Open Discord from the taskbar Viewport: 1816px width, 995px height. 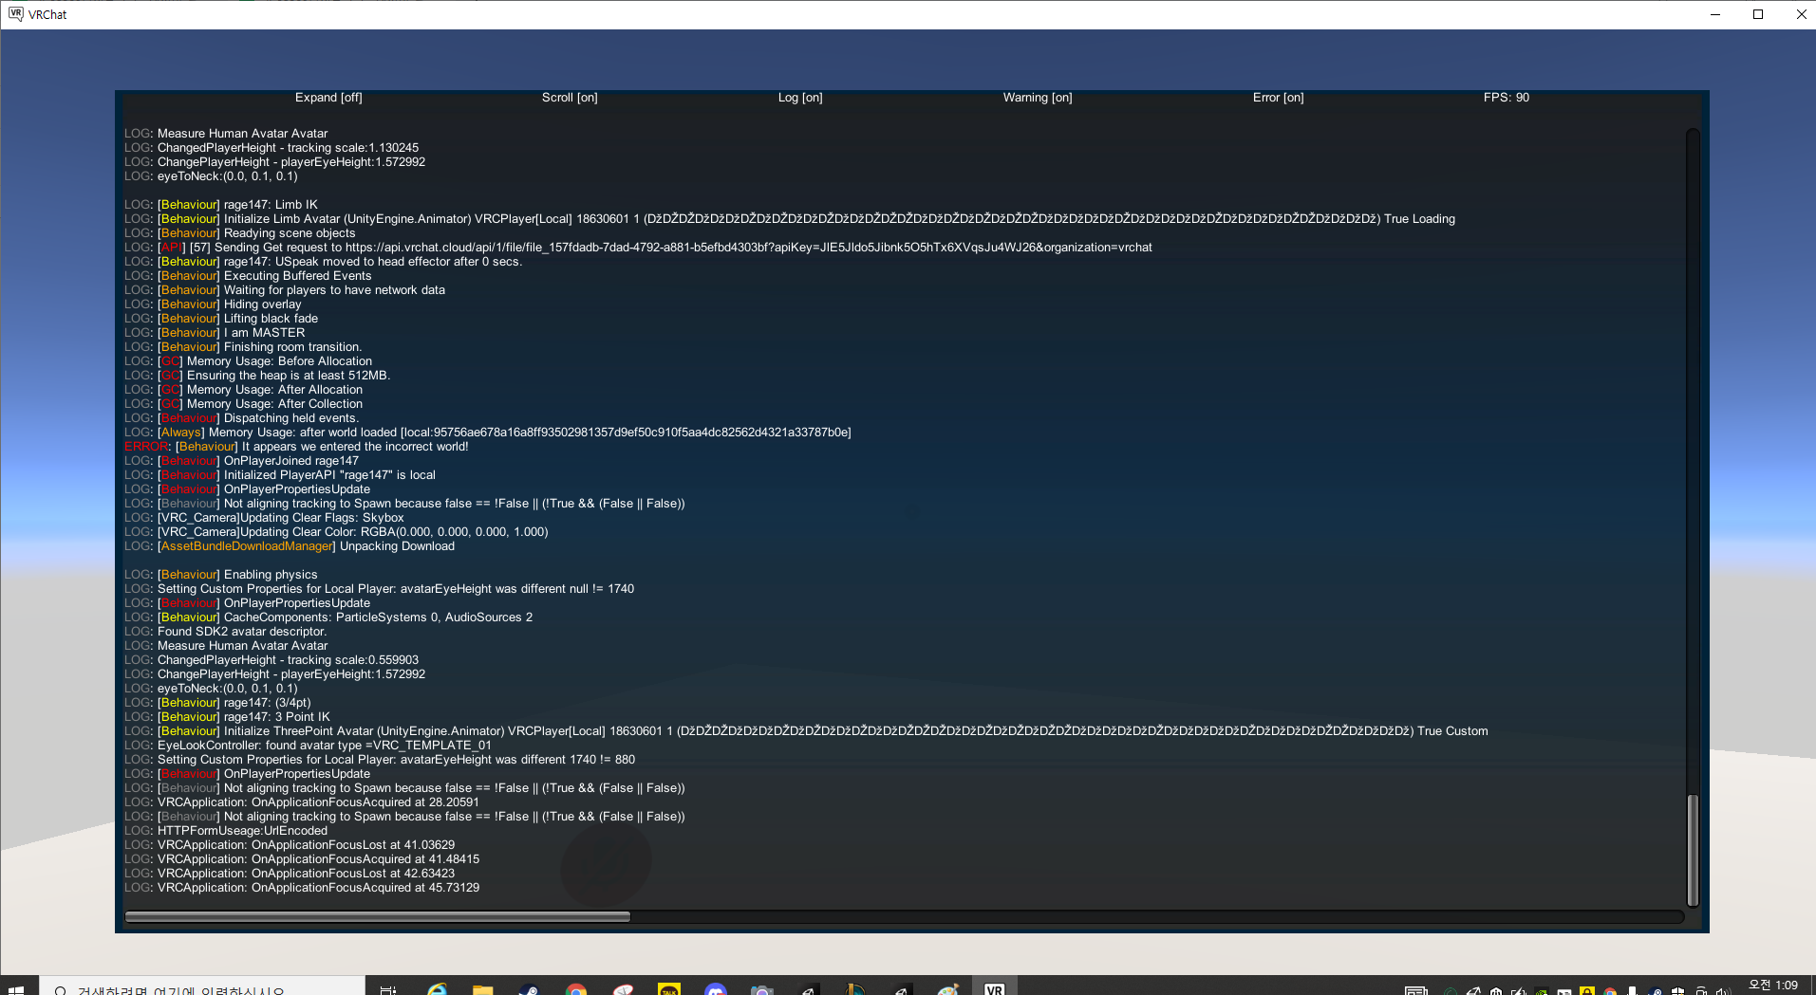point(716,988)
